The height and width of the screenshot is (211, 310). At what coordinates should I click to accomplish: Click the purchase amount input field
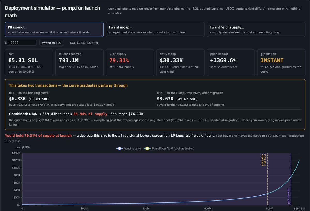pyautogui.click(x=22, y=43)
